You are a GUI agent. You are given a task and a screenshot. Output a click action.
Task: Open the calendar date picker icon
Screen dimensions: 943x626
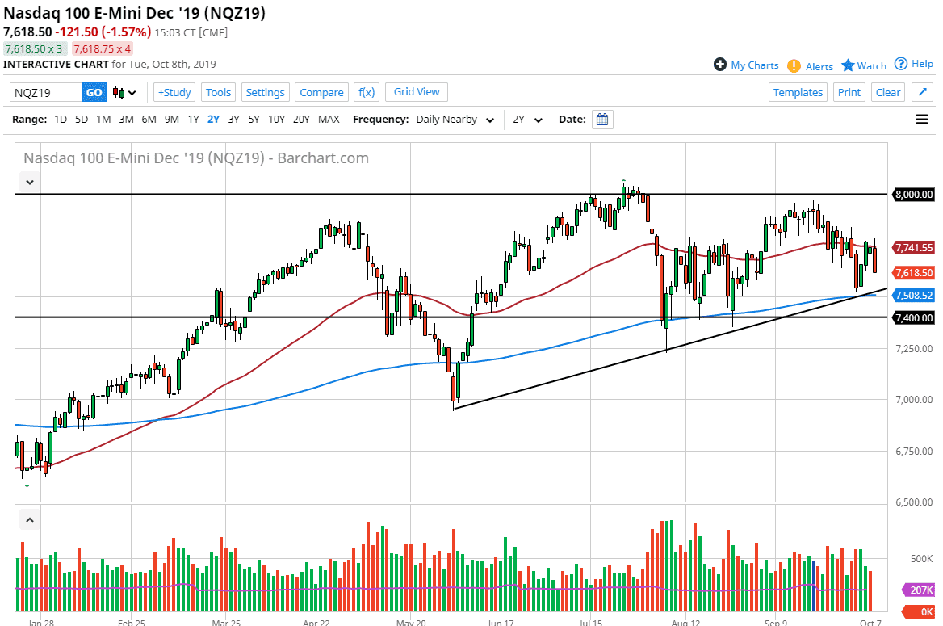click(601, 119)
